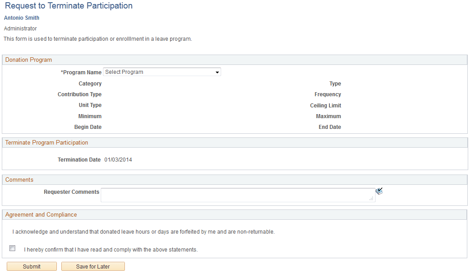
Task: Open Antonio Smith's profile
Action: point(21,17)
